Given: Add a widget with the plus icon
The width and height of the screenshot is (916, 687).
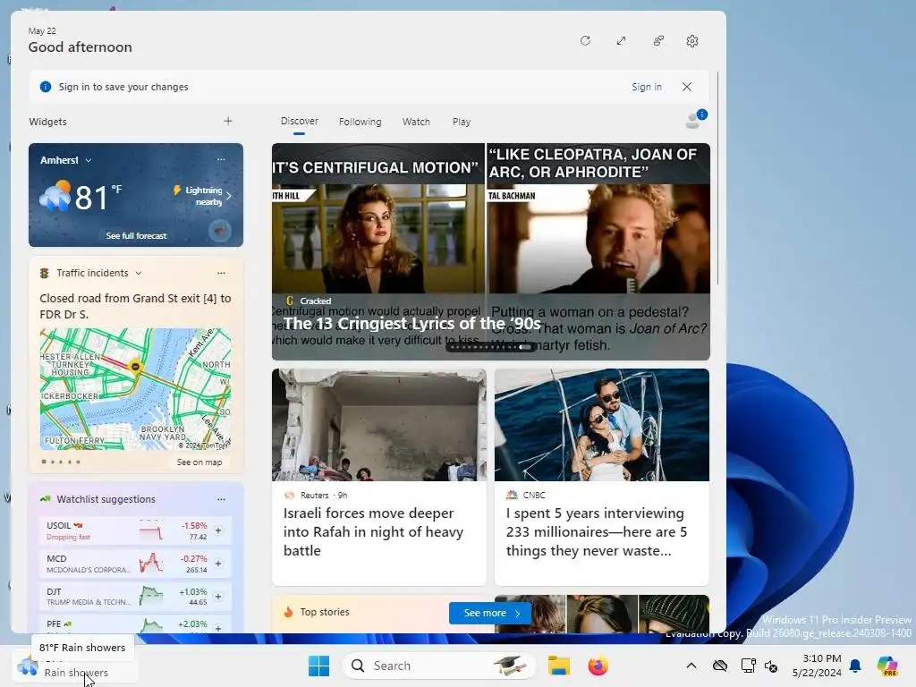Looking at the screenshot, I should 228,121.
